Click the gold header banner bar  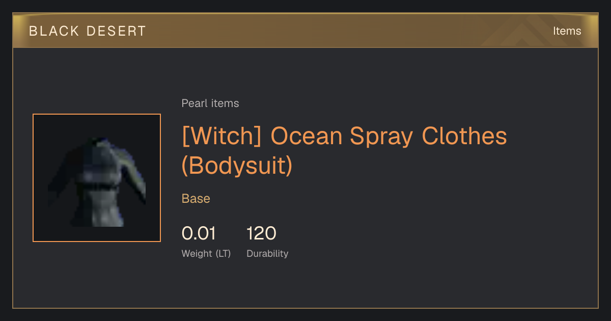tap(305, 31)
